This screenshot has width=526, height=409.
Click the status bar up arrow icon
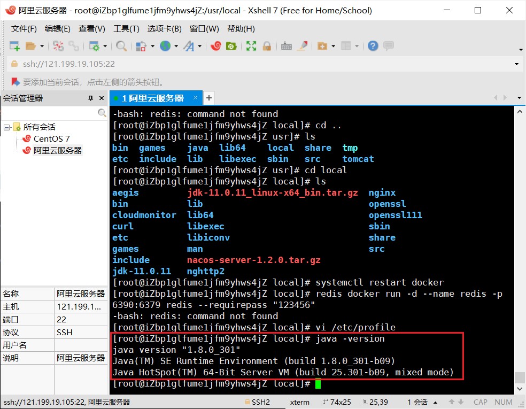(x=452, y=402)
